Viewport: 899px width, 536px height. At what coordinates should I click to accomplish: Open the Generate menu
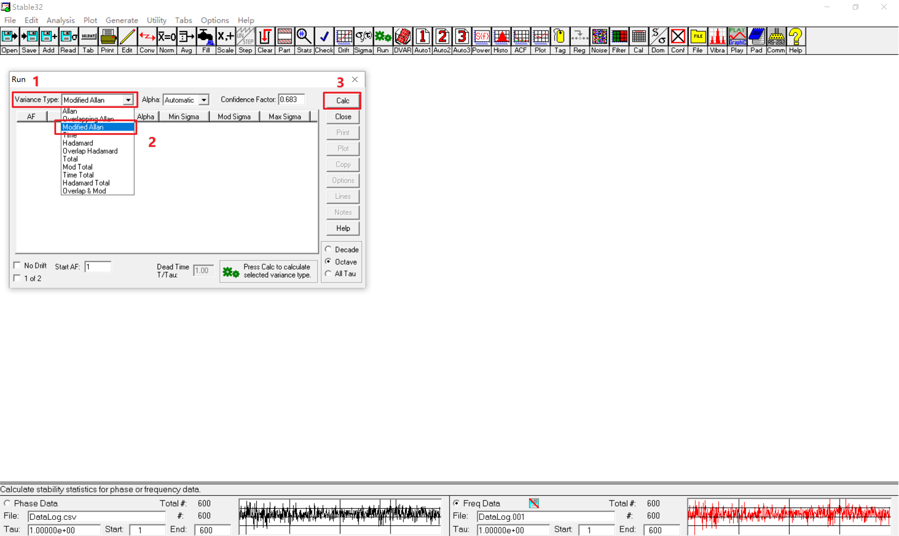click(122, 20)
